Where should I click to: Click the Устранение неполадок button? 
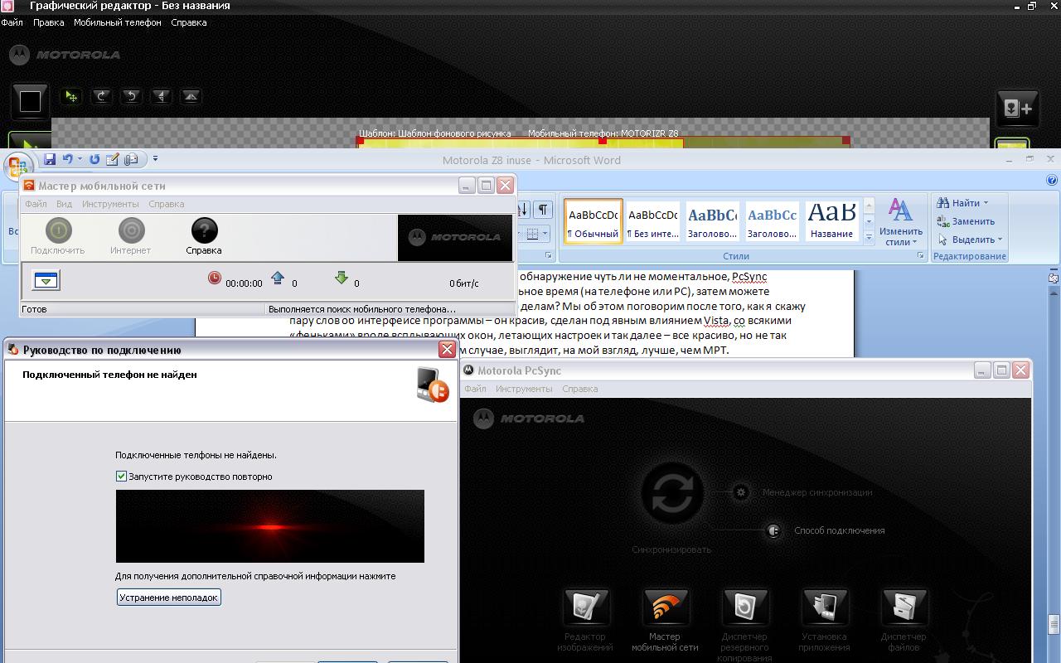[x=168, y=598]
